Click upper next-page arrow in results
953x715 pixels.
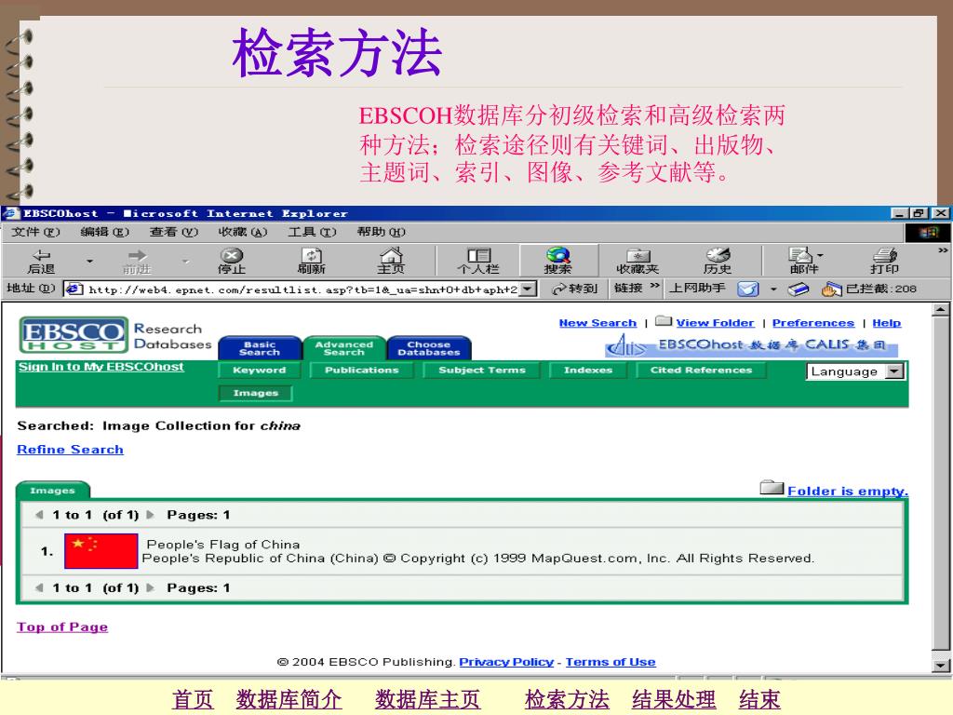[x=150, y=515]
